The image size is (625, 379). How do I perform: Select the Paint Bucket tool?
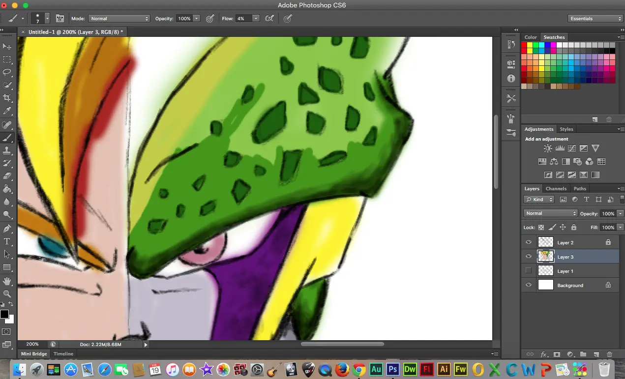(x=7, y=189)
